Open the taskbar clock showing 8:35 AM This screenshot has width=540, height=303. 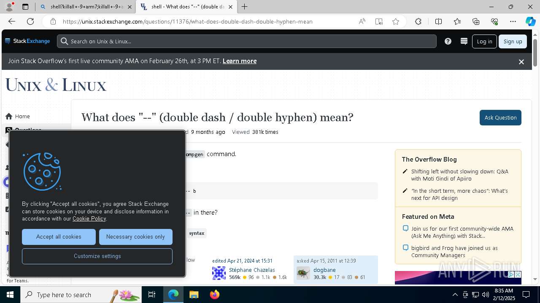(503, 295)
